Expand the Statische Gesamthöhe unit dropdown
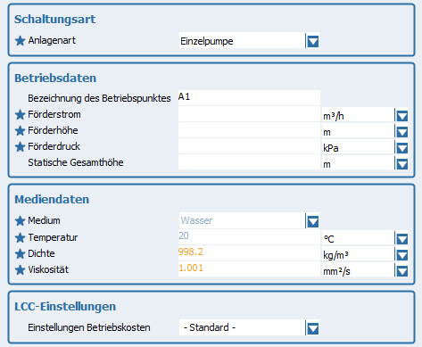This screenshot has height=347, width=422. pyautogui.click(x=401, y=163)
